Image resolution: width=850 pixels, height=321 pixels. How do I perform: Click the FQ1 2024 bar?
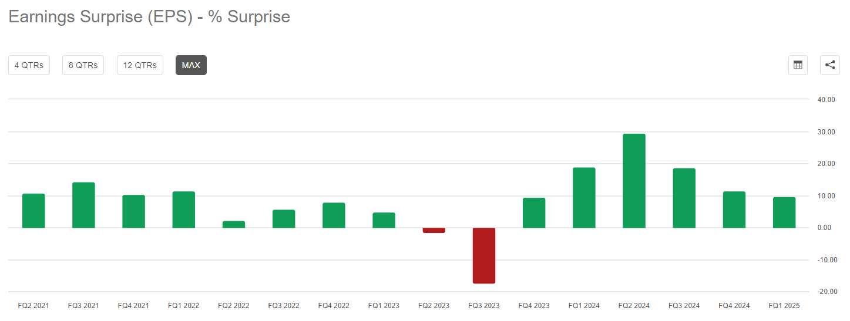pyautogui.click(x=584, y=198)
